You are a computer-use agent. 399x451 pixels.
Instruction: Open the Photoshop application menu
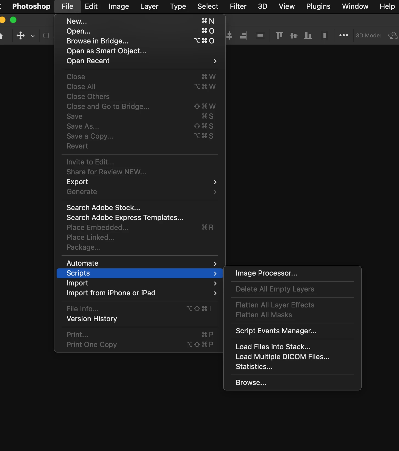pyautogui.click(x=31, y=6)
